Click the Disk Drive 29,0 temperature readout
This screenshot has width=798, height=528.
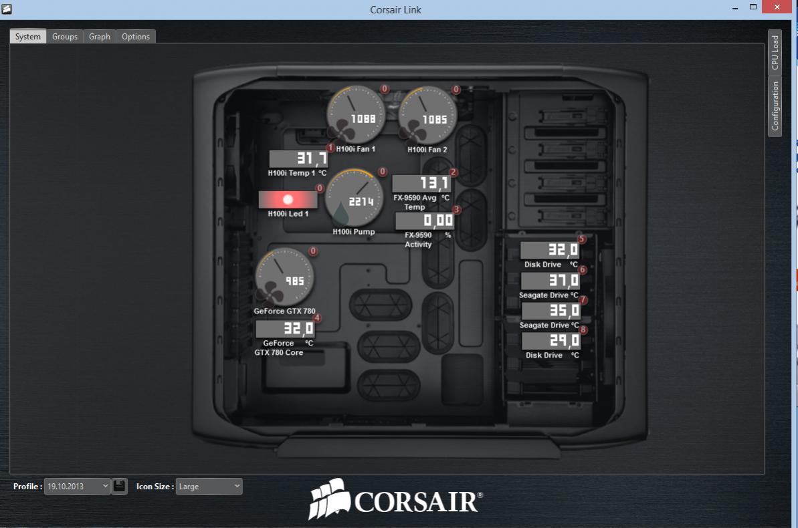click(x=551, y=341)
